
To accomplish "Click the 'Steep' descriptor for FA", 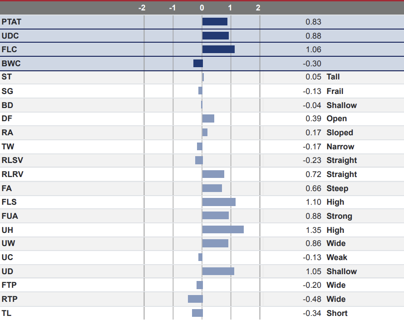I will (x=337, y=188).
